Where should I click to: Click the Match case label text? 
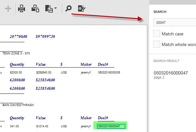[172, 34]
